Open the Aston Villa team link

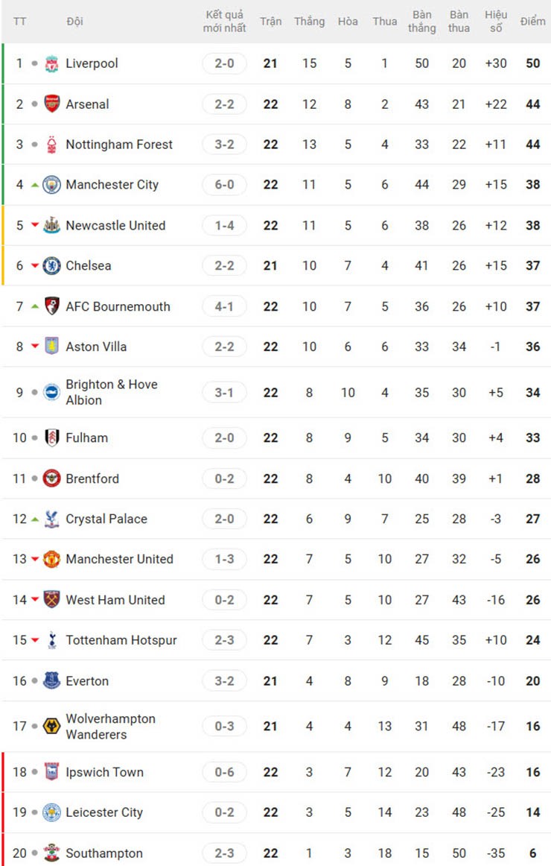[x=96, y=347]
